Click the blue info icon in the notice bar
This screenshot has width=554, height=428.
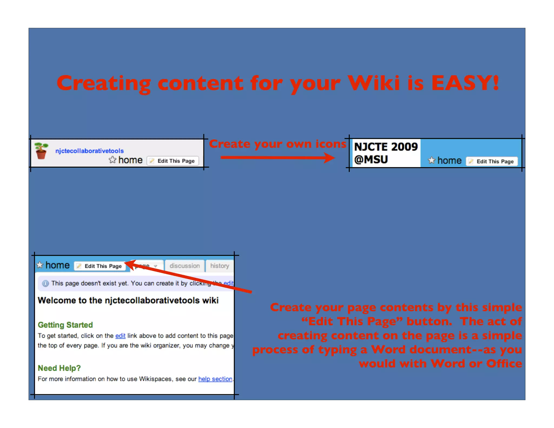45,283
